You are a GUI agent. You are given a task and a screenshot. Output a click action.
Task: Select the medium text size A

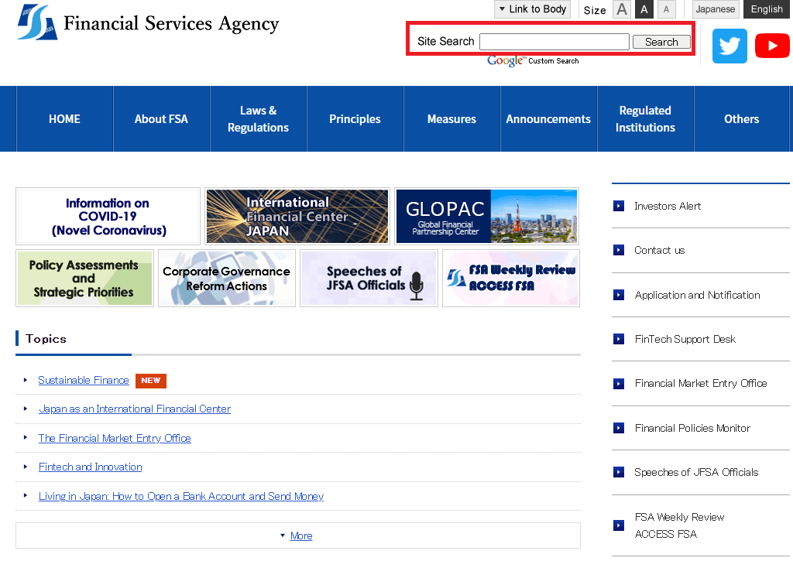click(x=644, y=9)
